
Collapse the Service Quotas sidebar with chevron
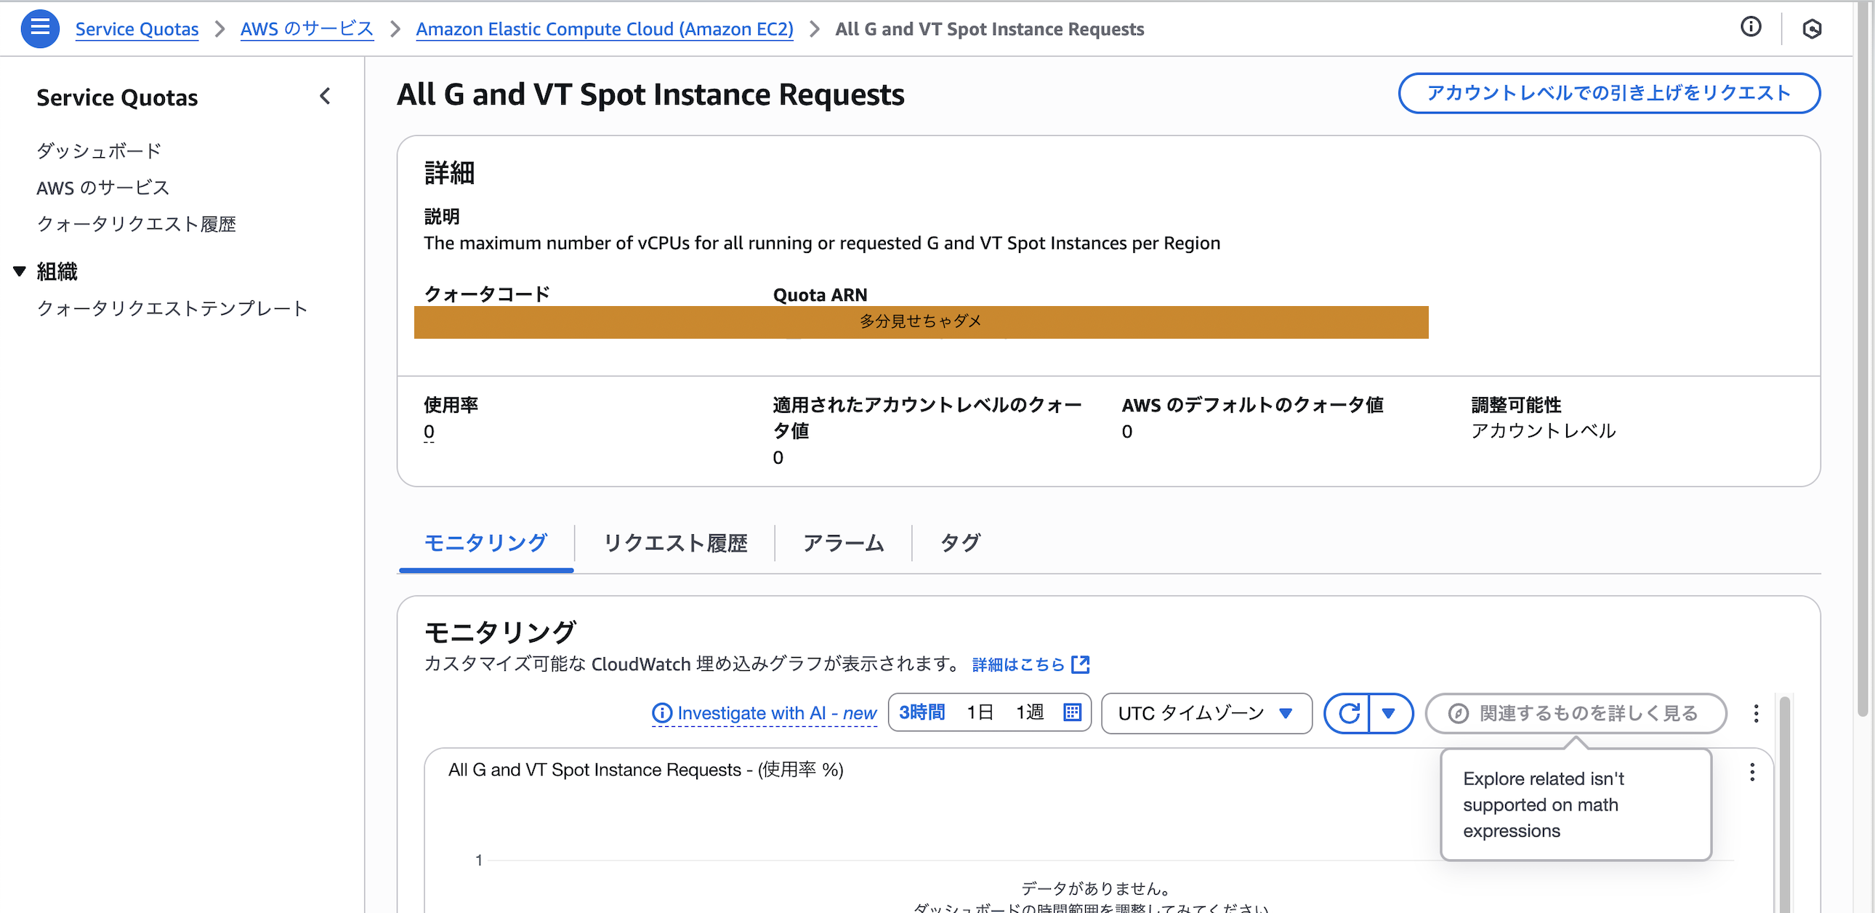click(326, 96)
